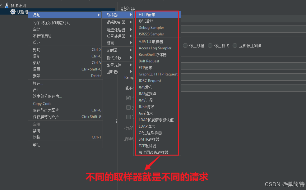Click the 测试计划 flask icon
306x190 pixels.
coord(7,5)
